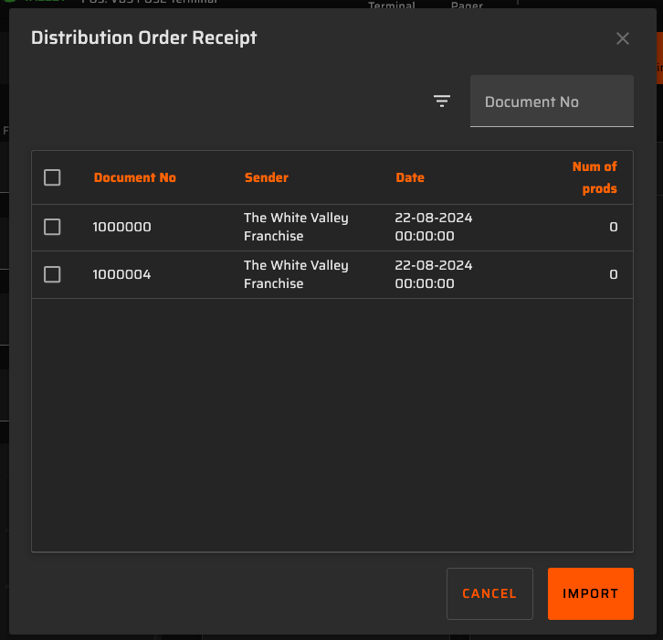This screenshot has height=640, width=663.
Task: Sort by Num of prods column header
Action: click(x=595, y=177)
